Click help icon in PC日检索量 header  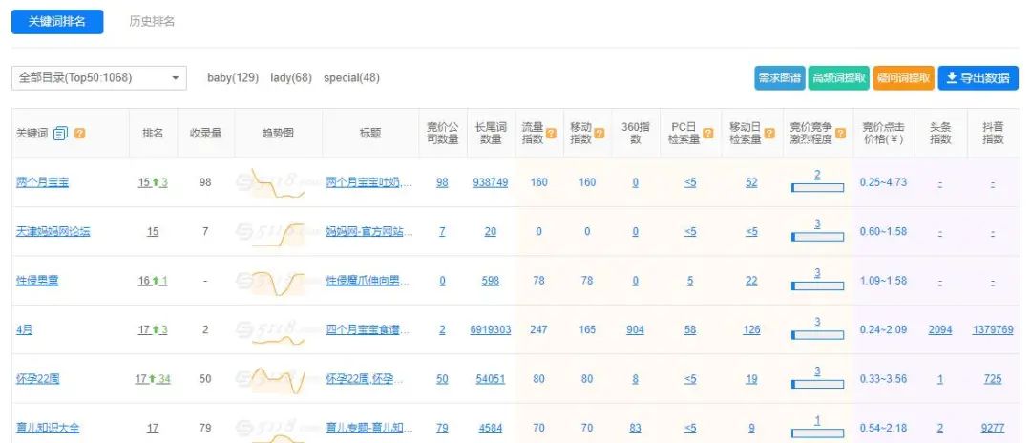point(707,134)
